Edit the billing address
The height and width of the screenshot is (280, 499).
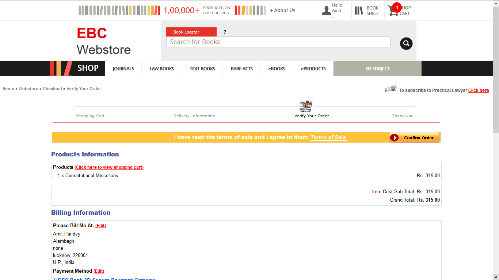(x=100, y=226)
